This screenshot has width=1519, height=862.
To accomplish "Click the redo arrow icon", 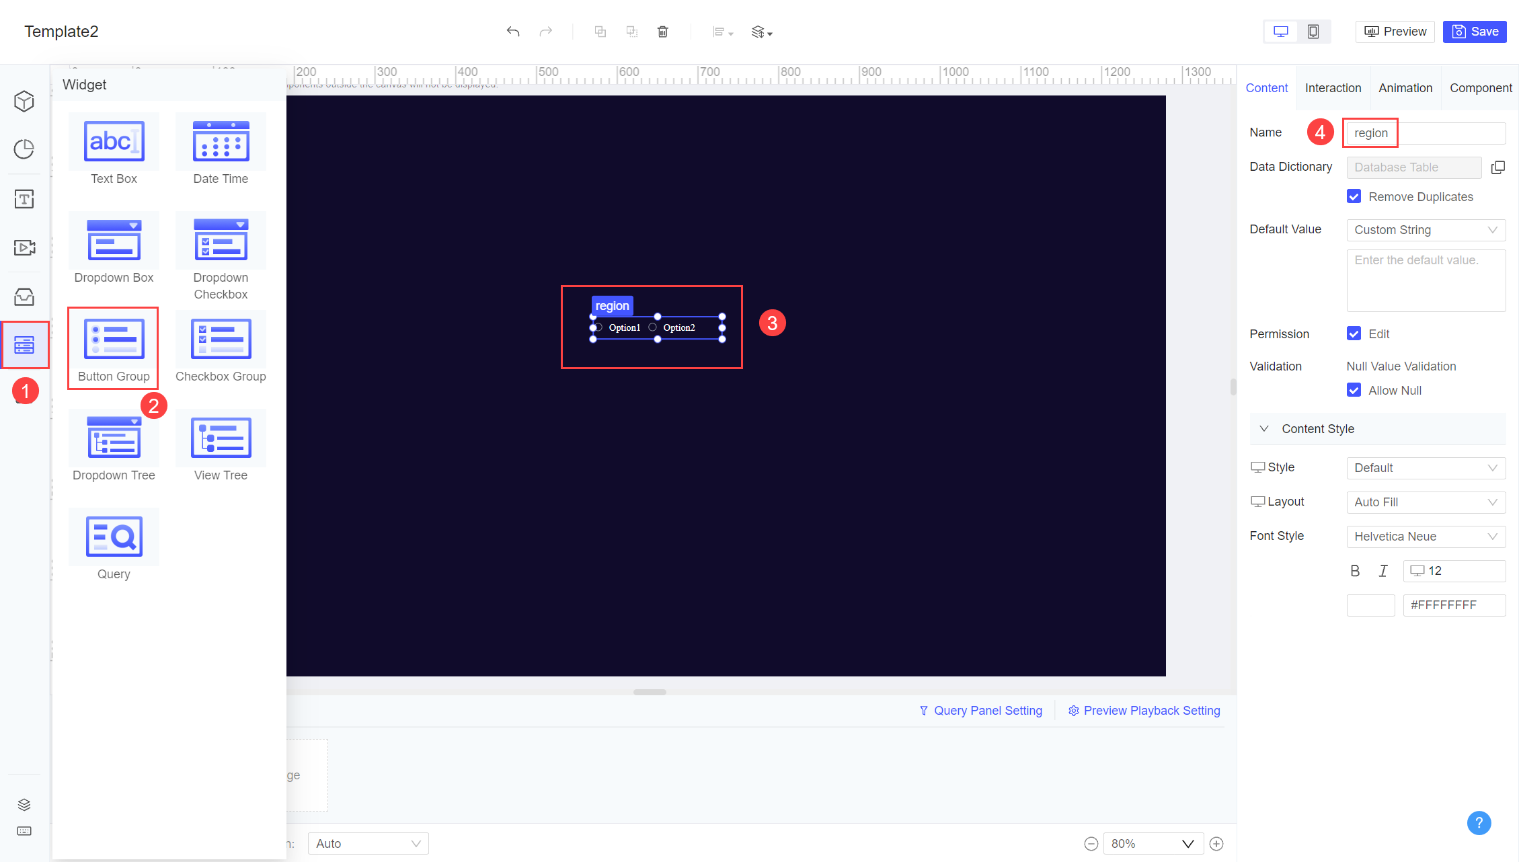I will tap(546, 32).
